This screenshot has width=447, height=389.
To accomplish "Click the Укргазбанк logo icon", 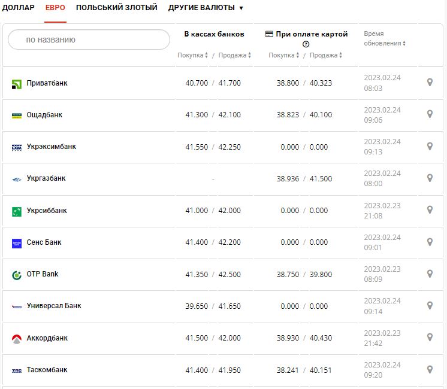I will pos(17,179).
